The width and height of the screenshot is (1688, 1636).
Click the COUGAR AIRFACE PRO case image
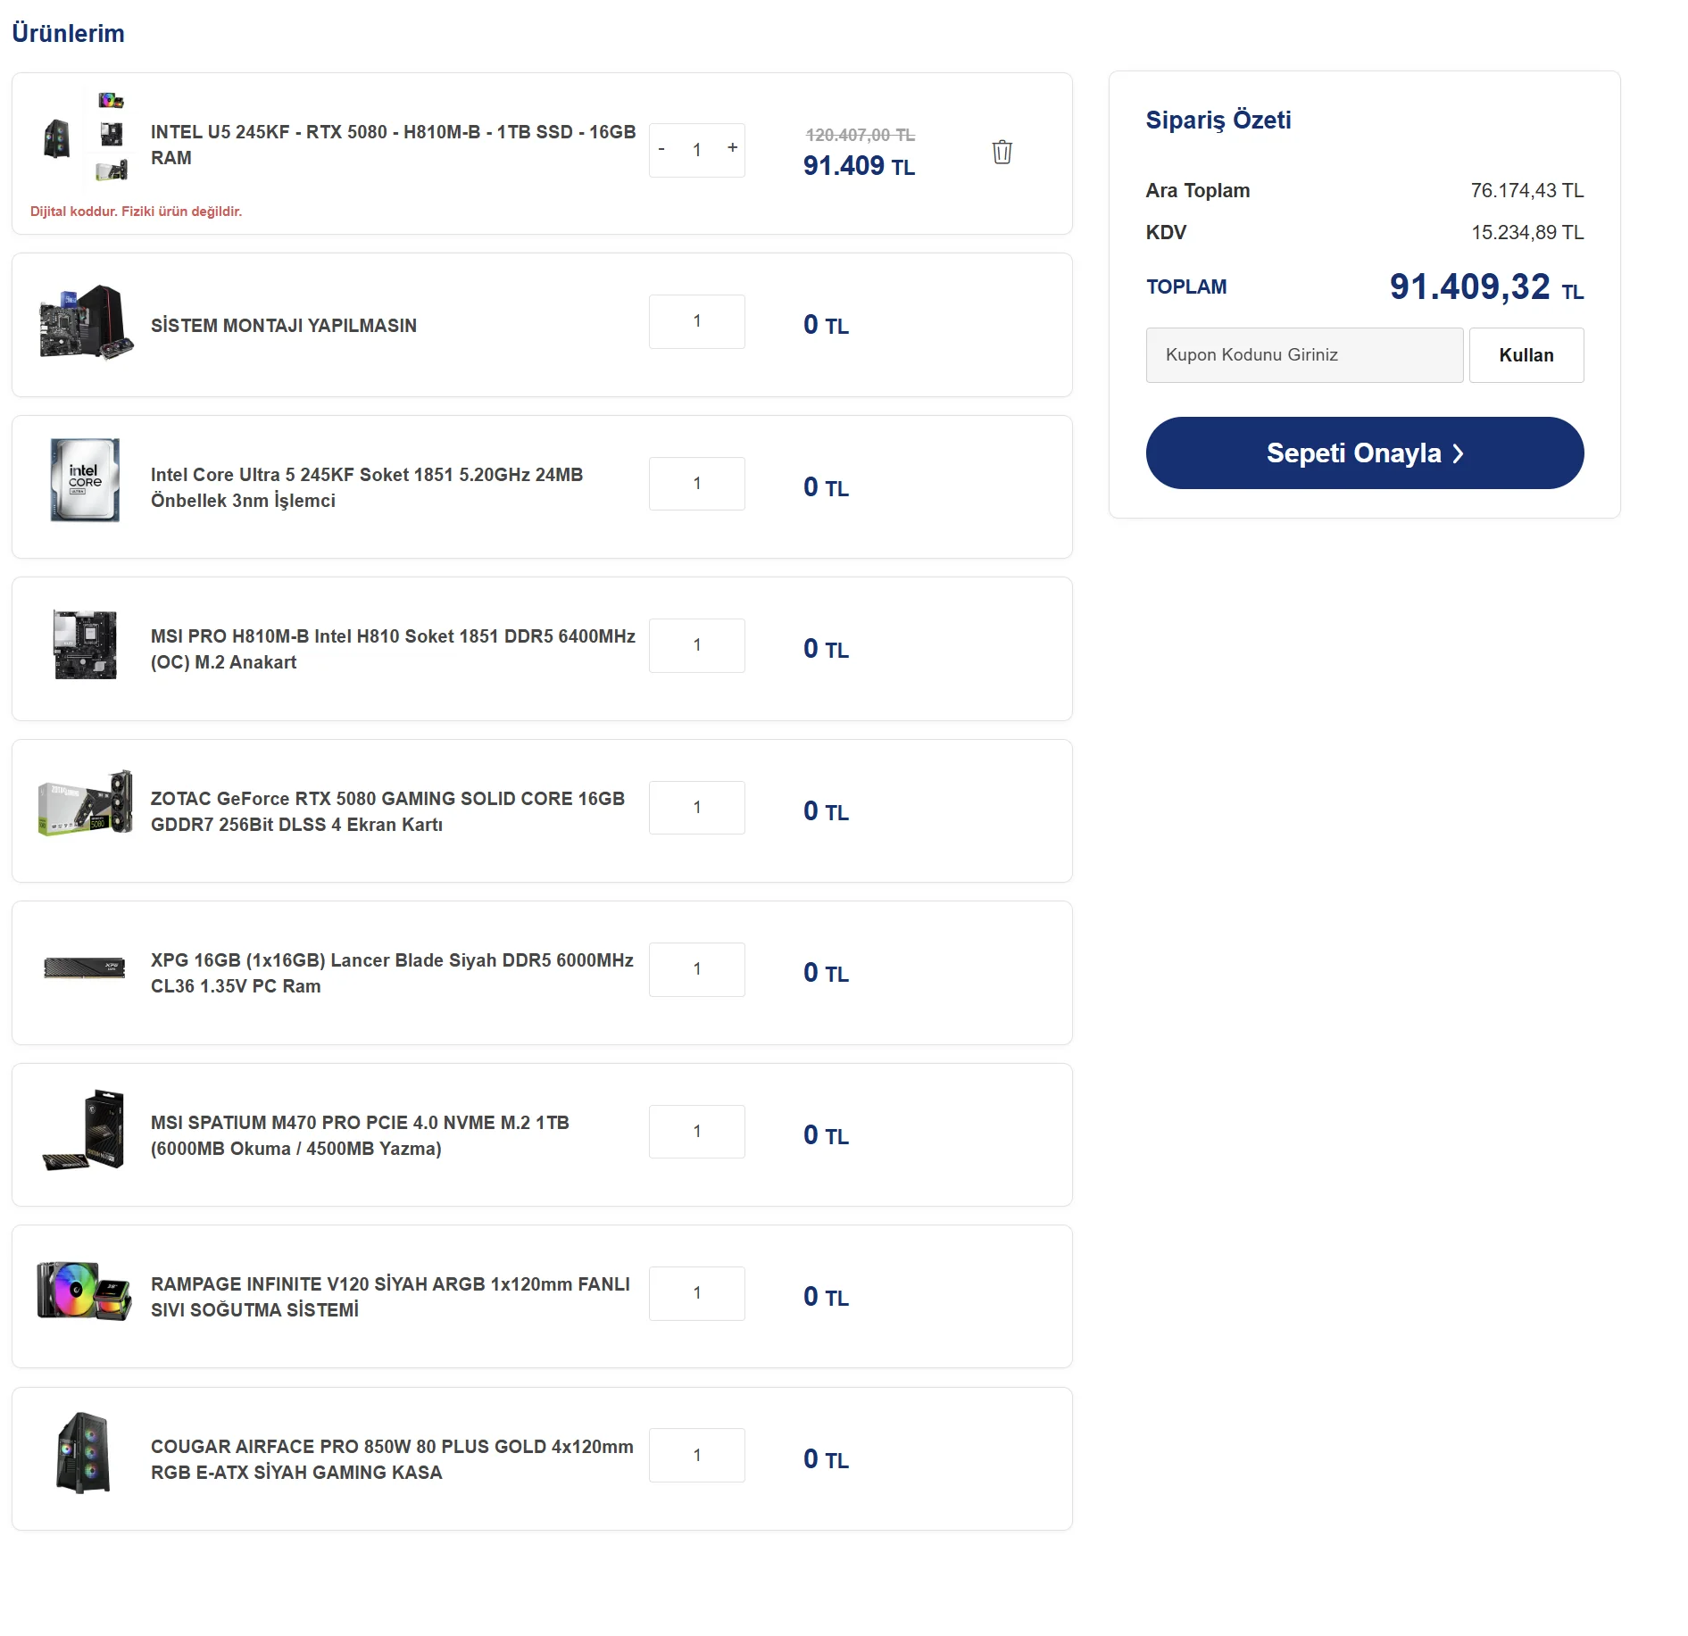[85, 1454]
